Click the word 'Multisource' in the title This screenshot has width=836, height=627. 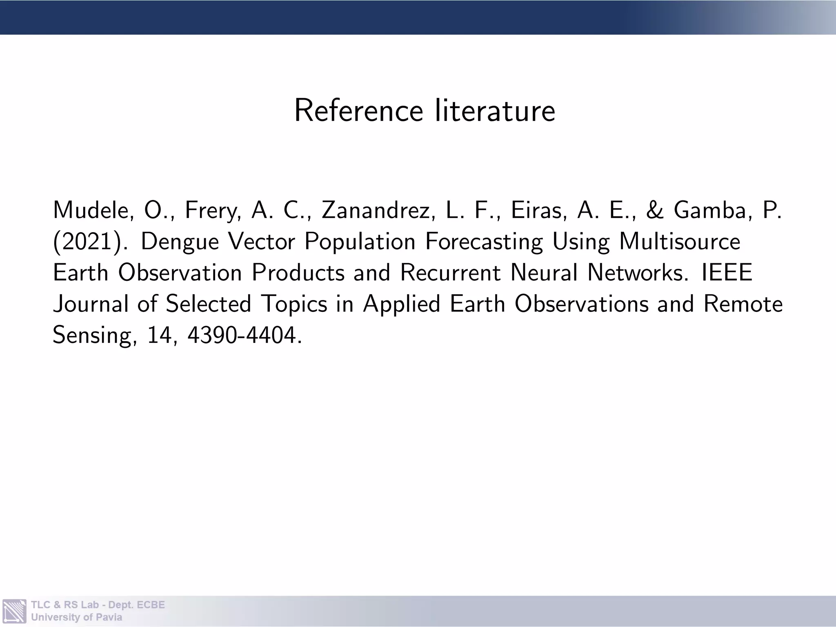[x=679, y=242]
